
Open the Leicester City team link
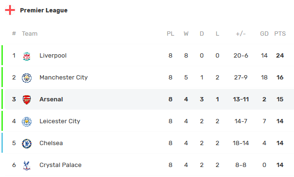(60, 121)
